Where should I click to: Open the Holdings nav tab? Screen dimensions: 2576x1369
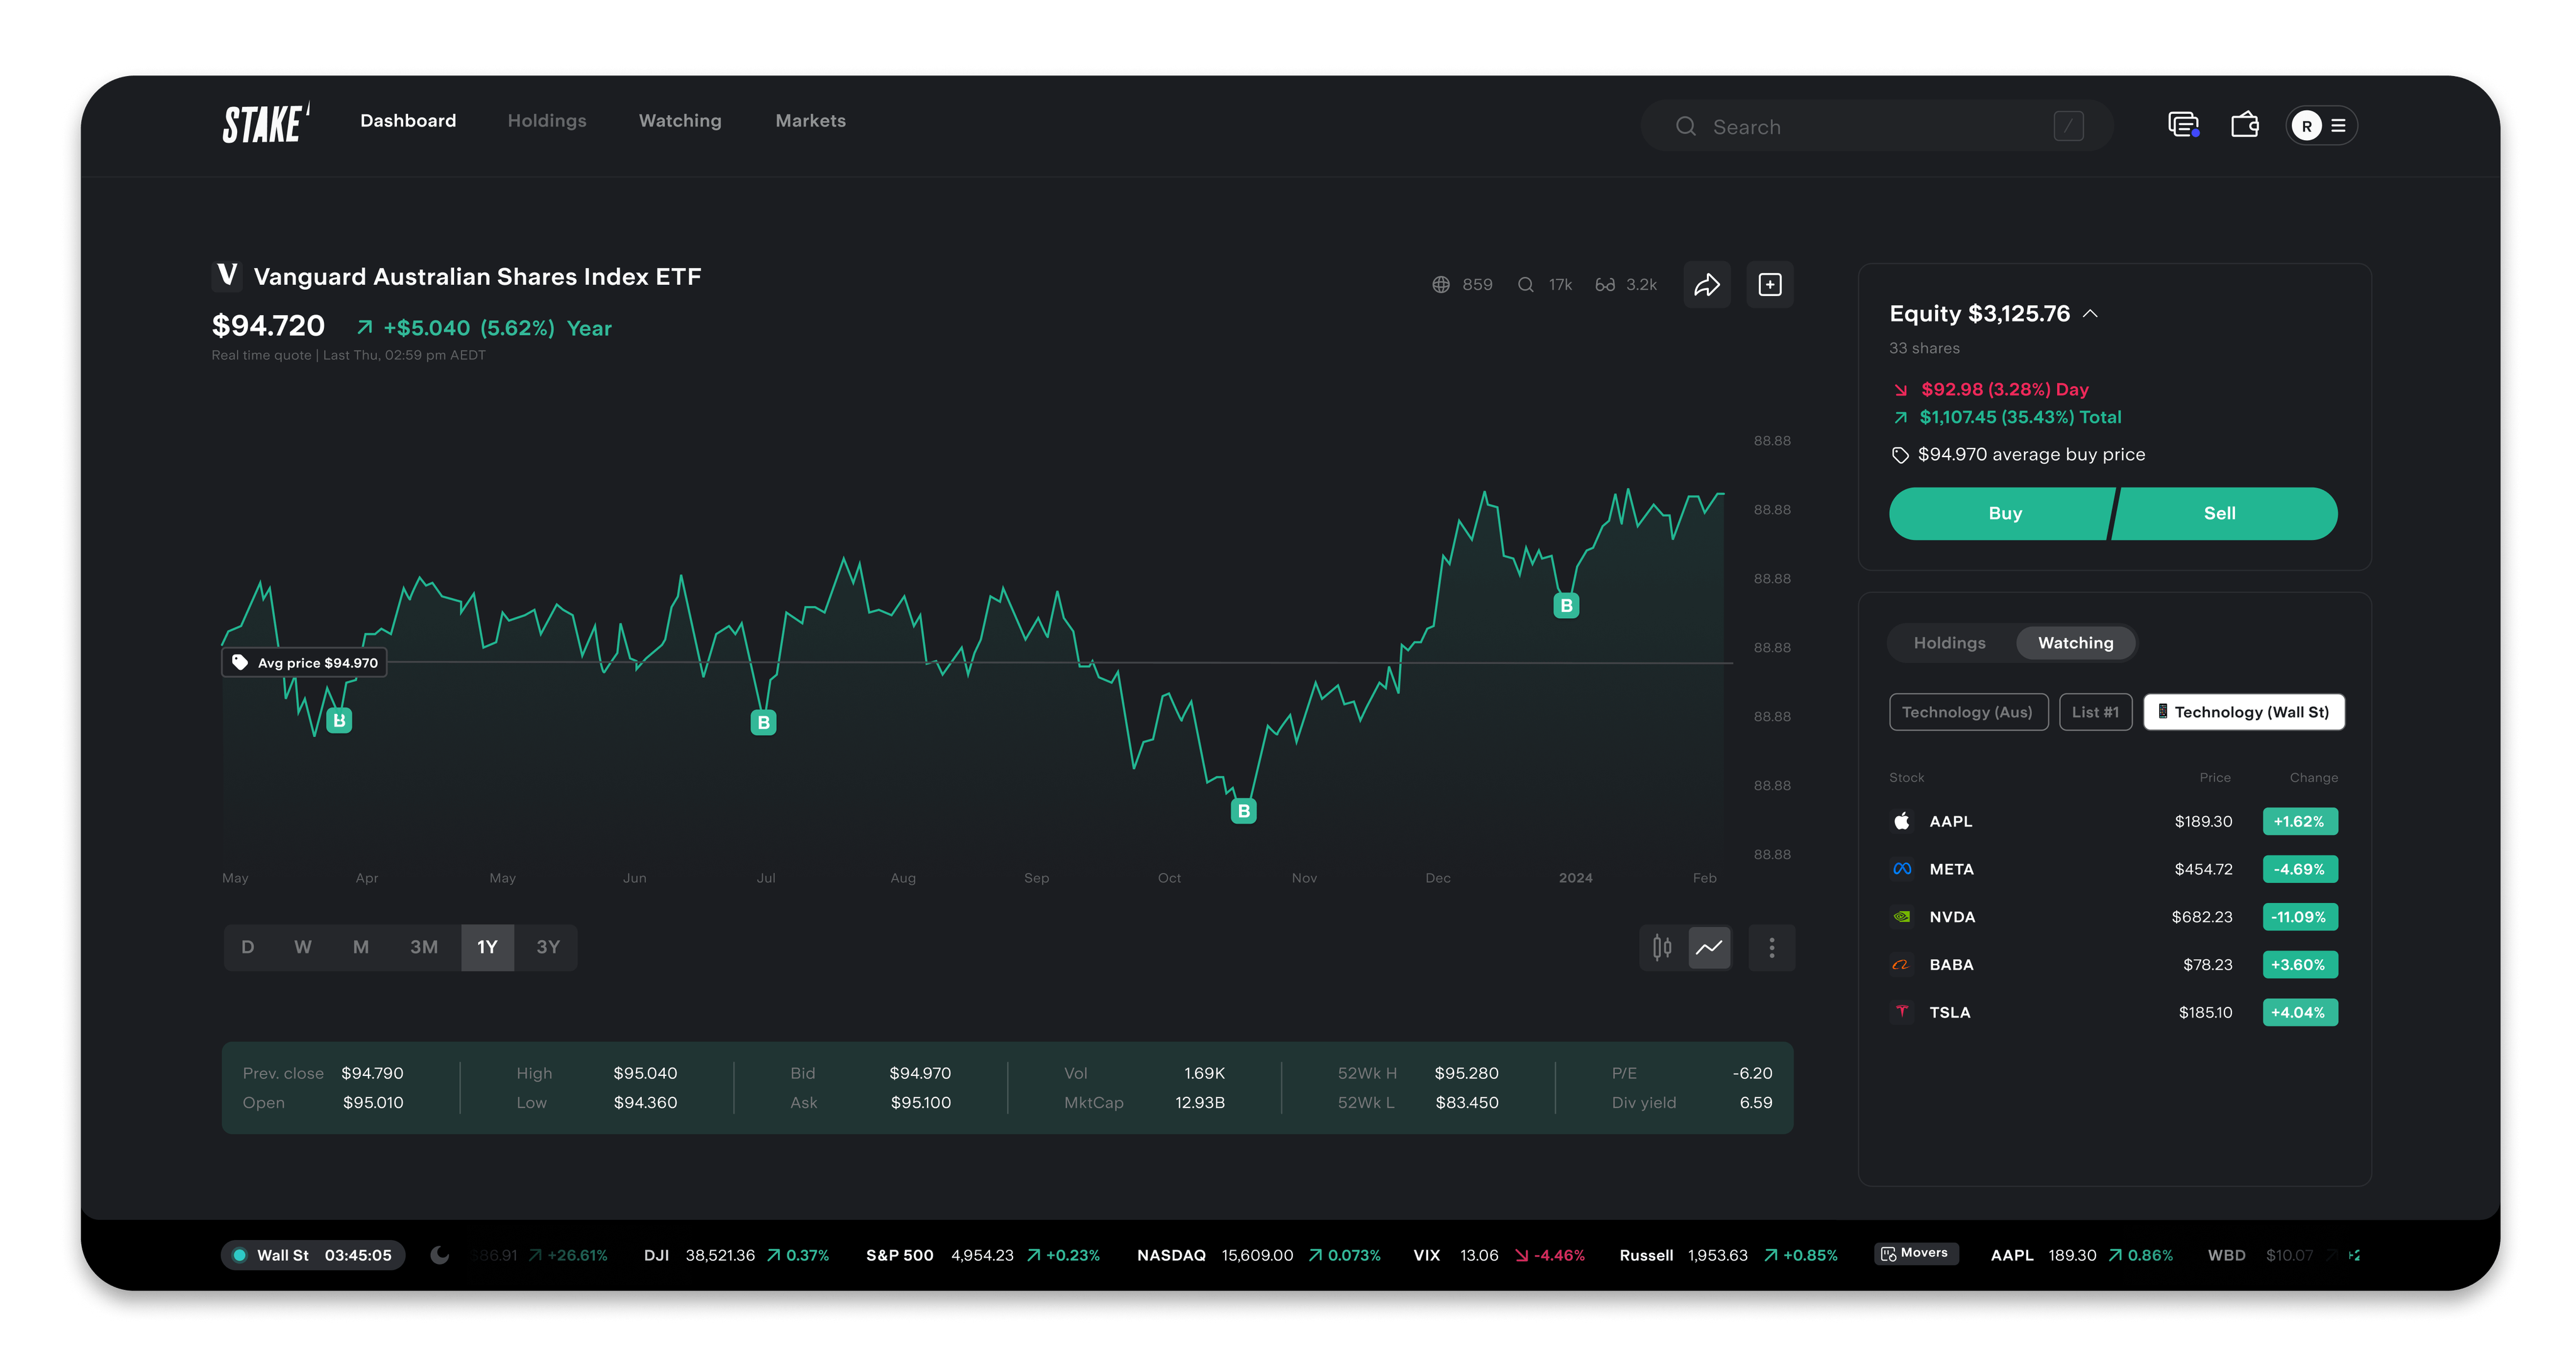tap(547, 121)
